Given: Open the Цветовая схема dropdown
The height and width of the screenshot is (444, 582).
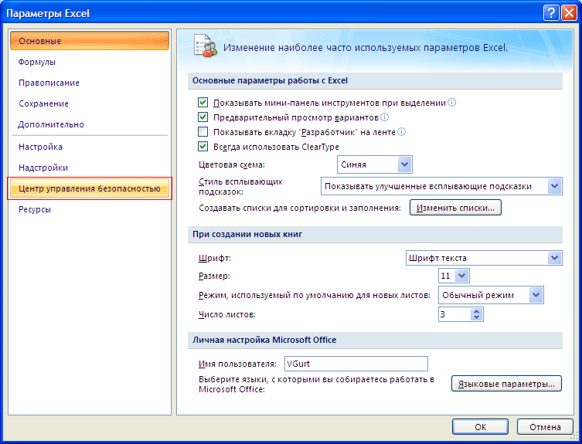Looking at the screenshot, I should click(x=404, y=164).
